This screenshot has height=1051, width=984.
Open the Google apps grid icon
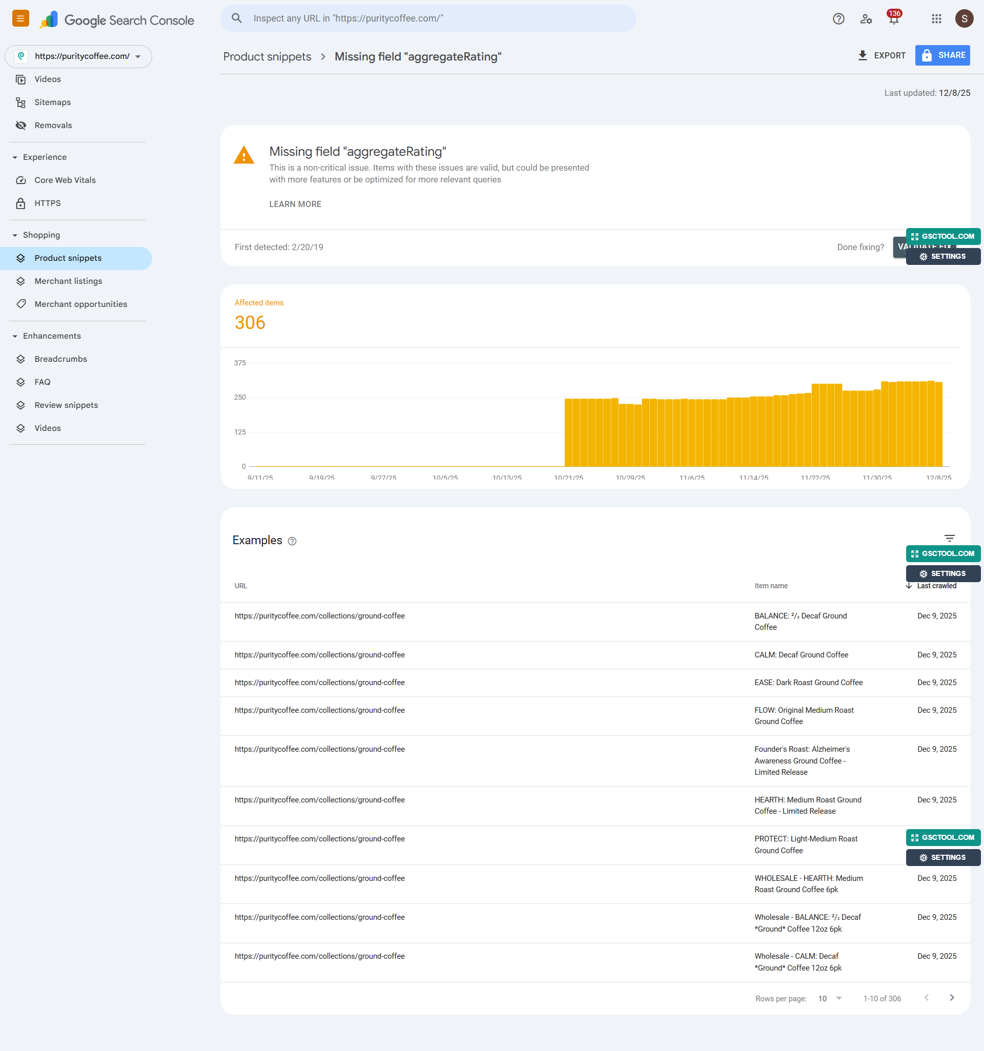tap(936, 19)
